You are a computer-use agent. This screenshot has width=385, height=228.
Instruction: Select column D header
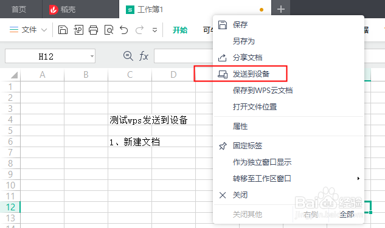[173, 75]
